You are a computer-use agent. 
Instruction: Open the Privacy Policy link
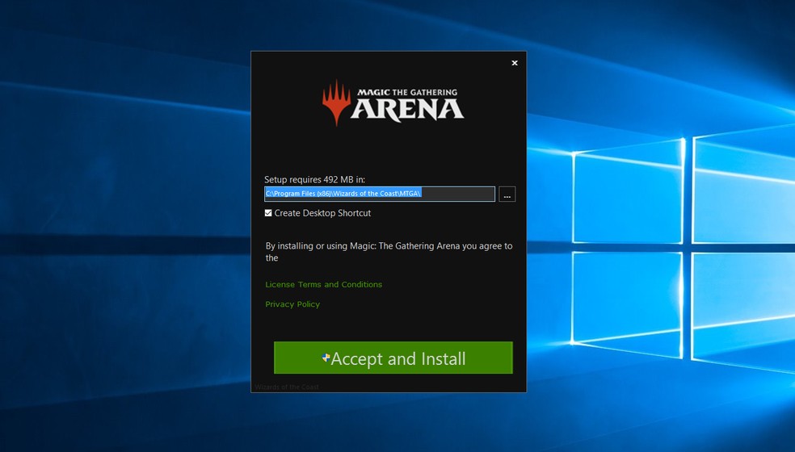[x=292, y=304]
